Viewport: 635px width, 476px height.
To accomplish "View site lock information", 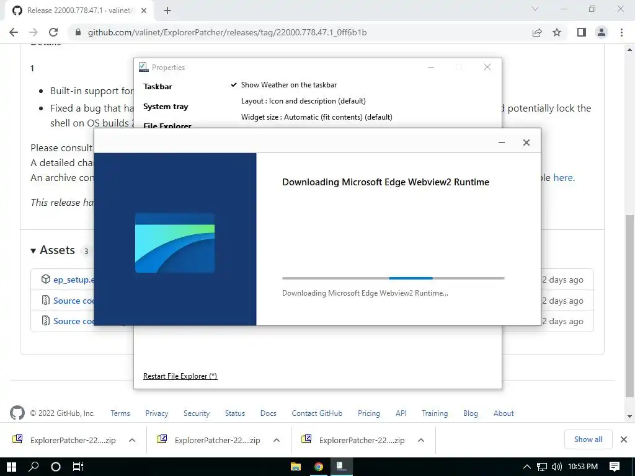I will click(x=78, y=32).
